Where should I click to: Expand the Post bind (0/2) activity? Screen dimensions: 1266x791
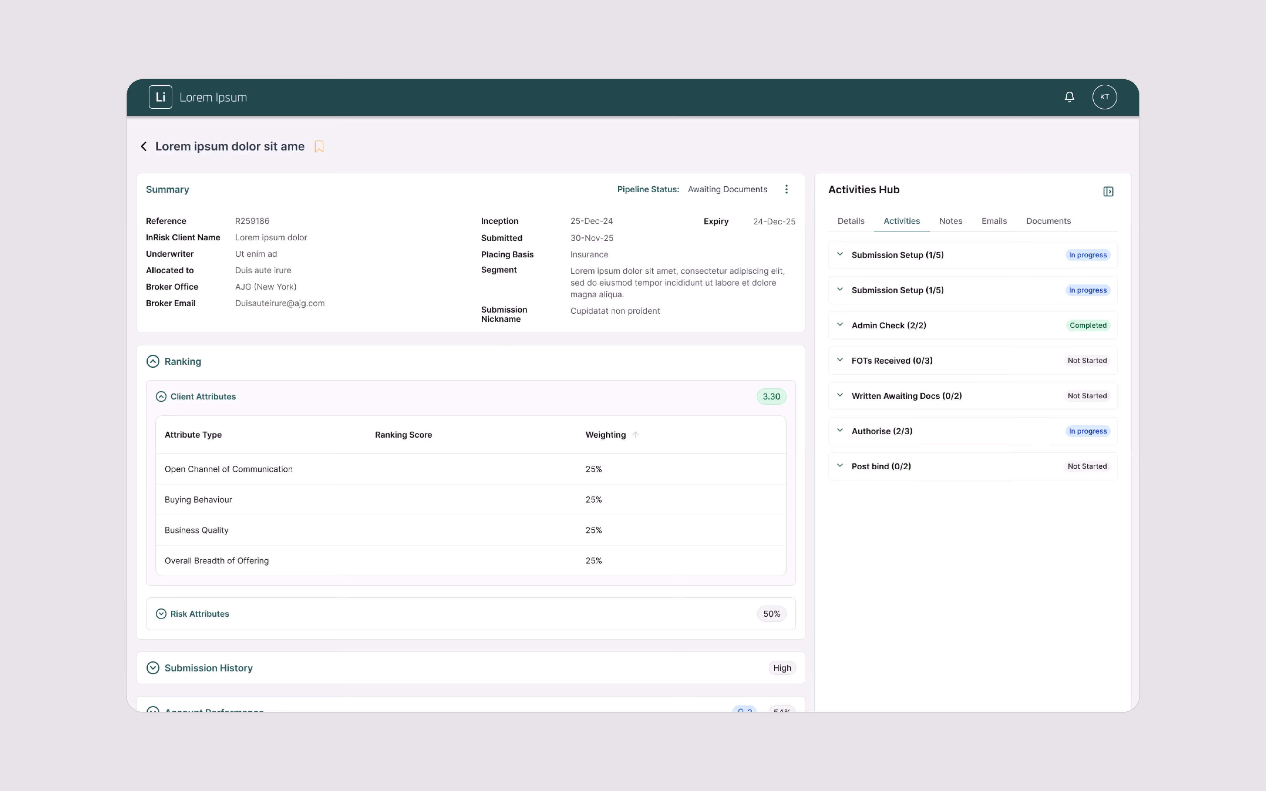click(x=840, y=466)
